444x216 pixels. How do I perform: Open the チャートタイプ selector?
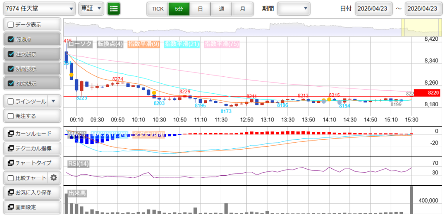tap(31, 163)
